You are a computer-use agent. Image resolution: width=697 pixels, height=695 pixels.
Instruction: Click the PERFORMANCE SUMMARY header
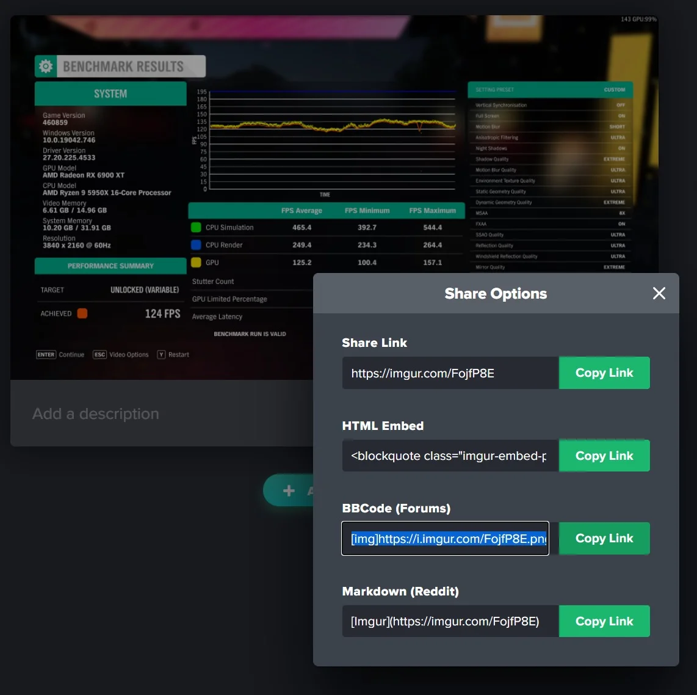tap(110, 266)
